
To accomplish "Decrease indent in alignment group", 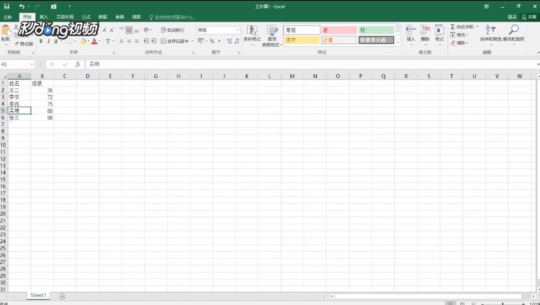I will [x=146, y=42].
